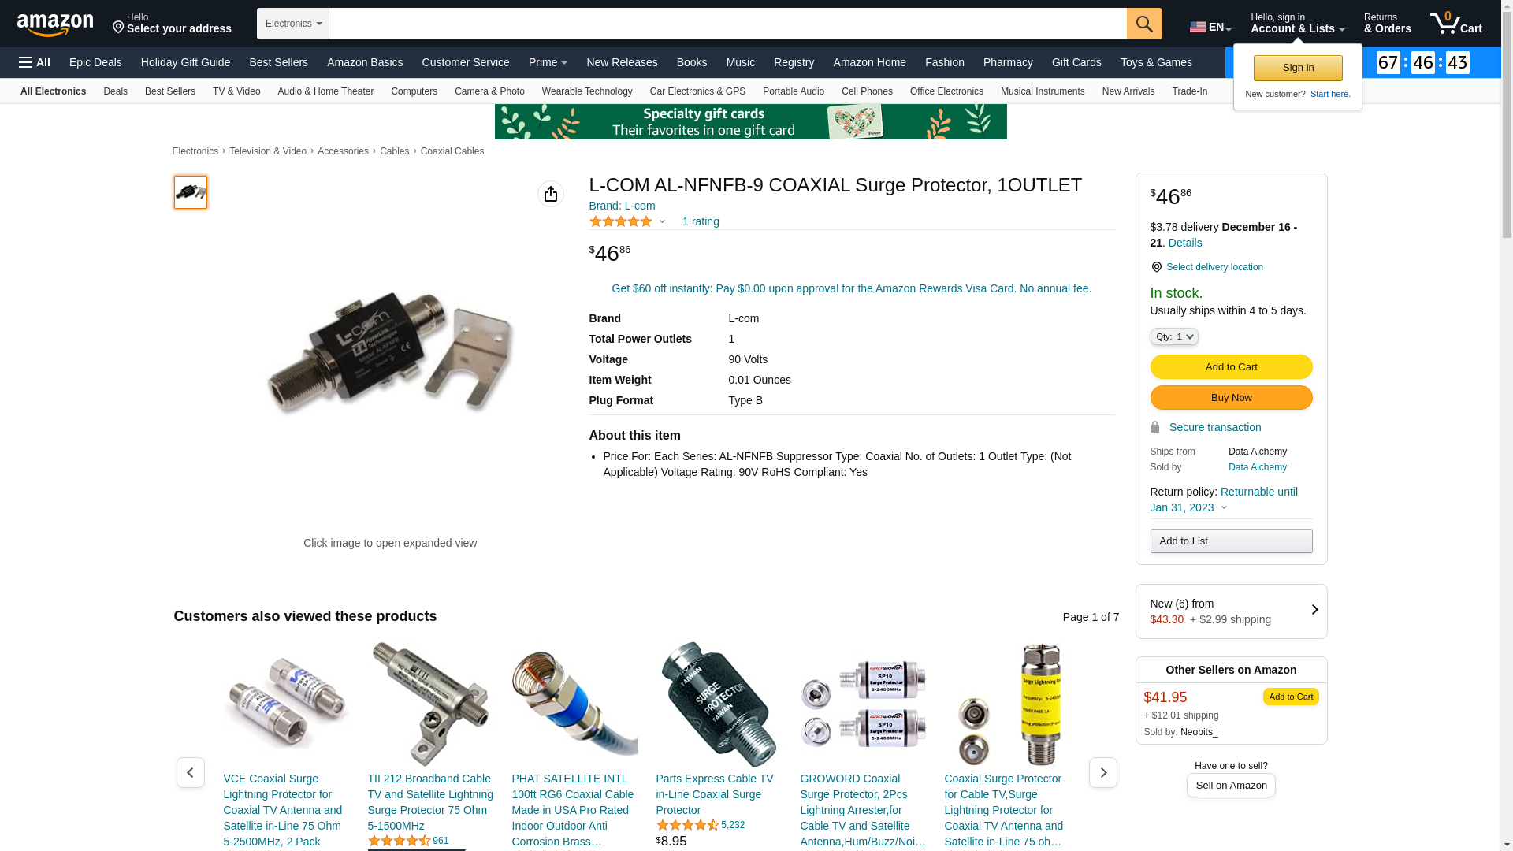Click the share icon on product image

tap(551, 194)
